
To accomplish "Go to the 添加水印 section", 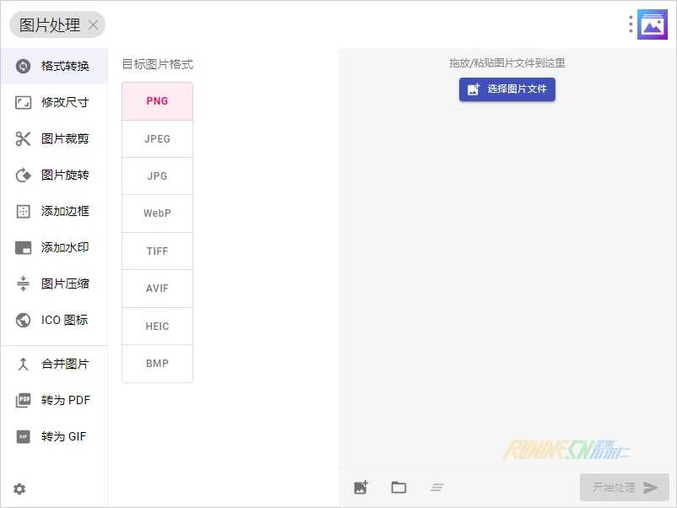I will pos(54,248).
